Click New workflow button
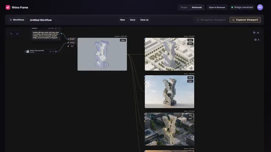Viewport: 271px width, 152px height. (x=123, y=20)
